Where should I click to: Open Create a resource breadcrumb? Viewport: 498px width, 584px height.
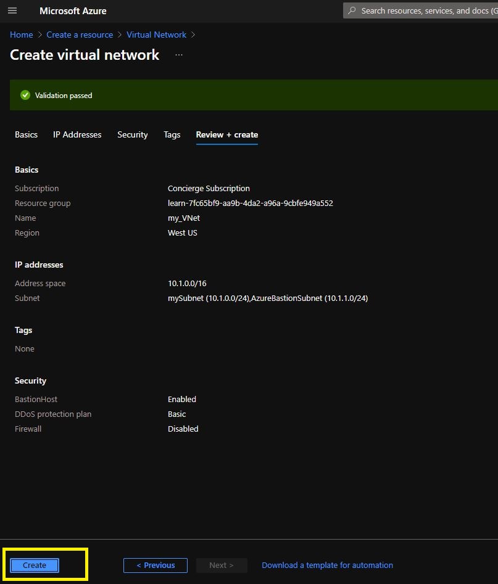[80, 35]
